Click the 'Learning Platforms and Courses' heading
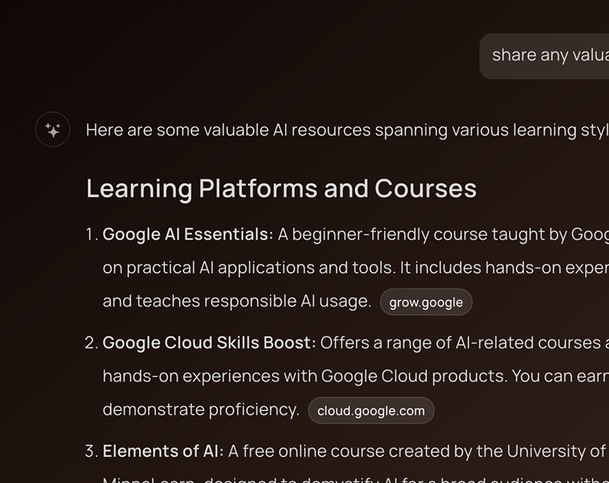Screen dimensions: 609x483 281,189
